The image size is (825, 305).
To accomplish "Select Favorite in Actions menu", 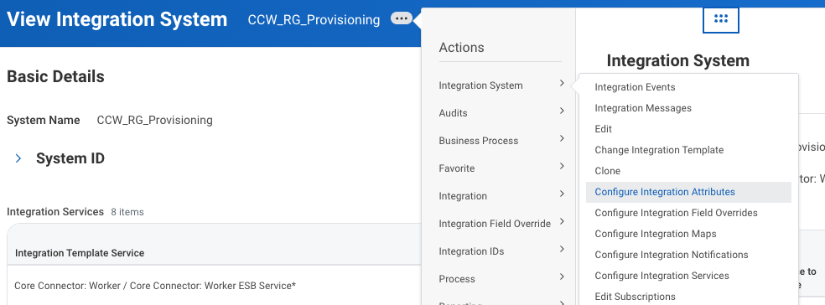I will coord(457,168).
